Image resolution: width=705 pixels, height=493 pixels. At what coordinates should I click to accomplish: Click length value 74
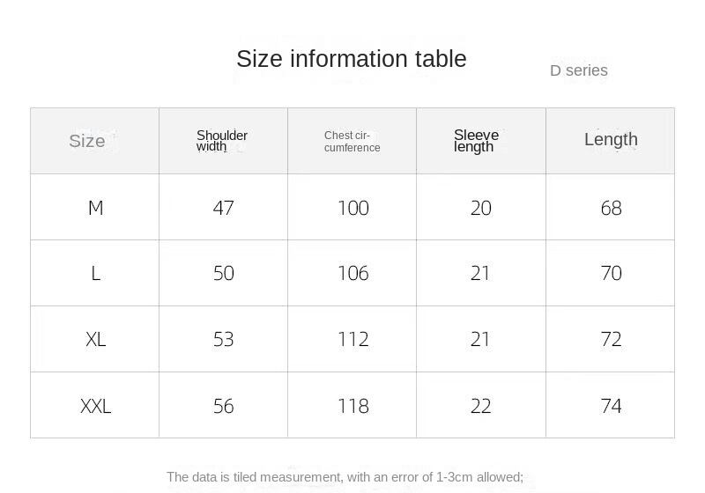pos(611,406)
